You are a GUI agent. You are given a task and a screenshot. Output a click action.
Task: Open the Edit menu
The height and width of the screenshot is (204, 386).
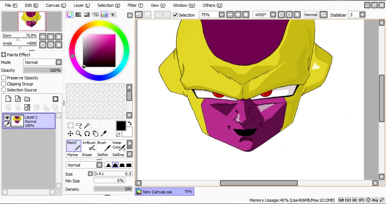click(x=32, y=5)
